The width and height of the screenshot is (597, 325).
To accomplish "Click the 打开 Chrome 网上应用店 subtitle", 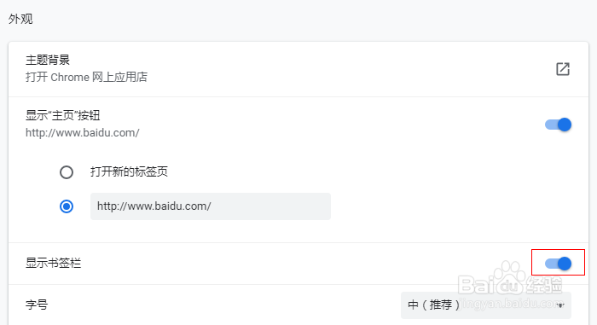I will point(86,77).
